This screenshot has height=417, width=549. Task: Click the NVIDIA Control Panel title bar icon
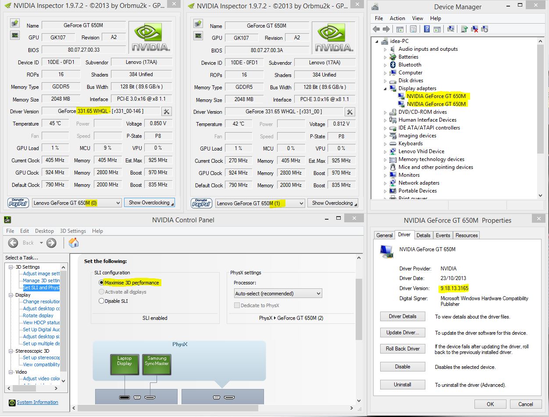(7, 219)
